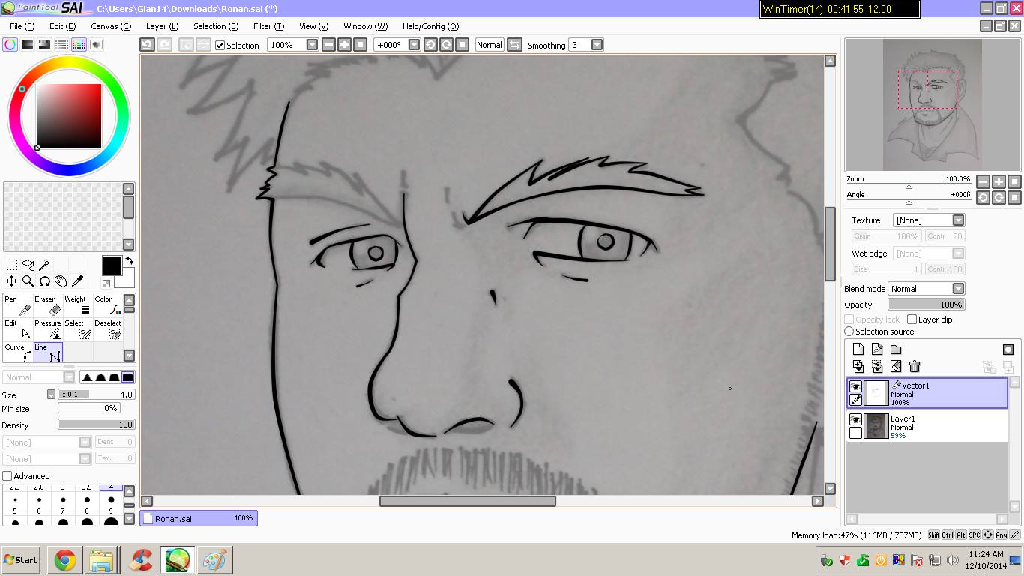Click the Normal view mode button
Screen dimensions: 1024x576
[490, 45]
